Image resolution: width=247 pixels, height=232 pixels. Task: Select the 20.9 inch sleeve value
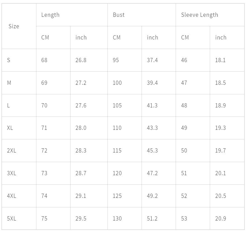[x=220, y=219]
